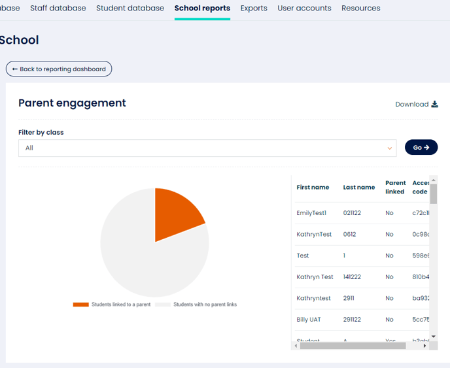Open the Staff database tab
The width and height of the screenshot is (450, 368).
click(x=58, y=8)
